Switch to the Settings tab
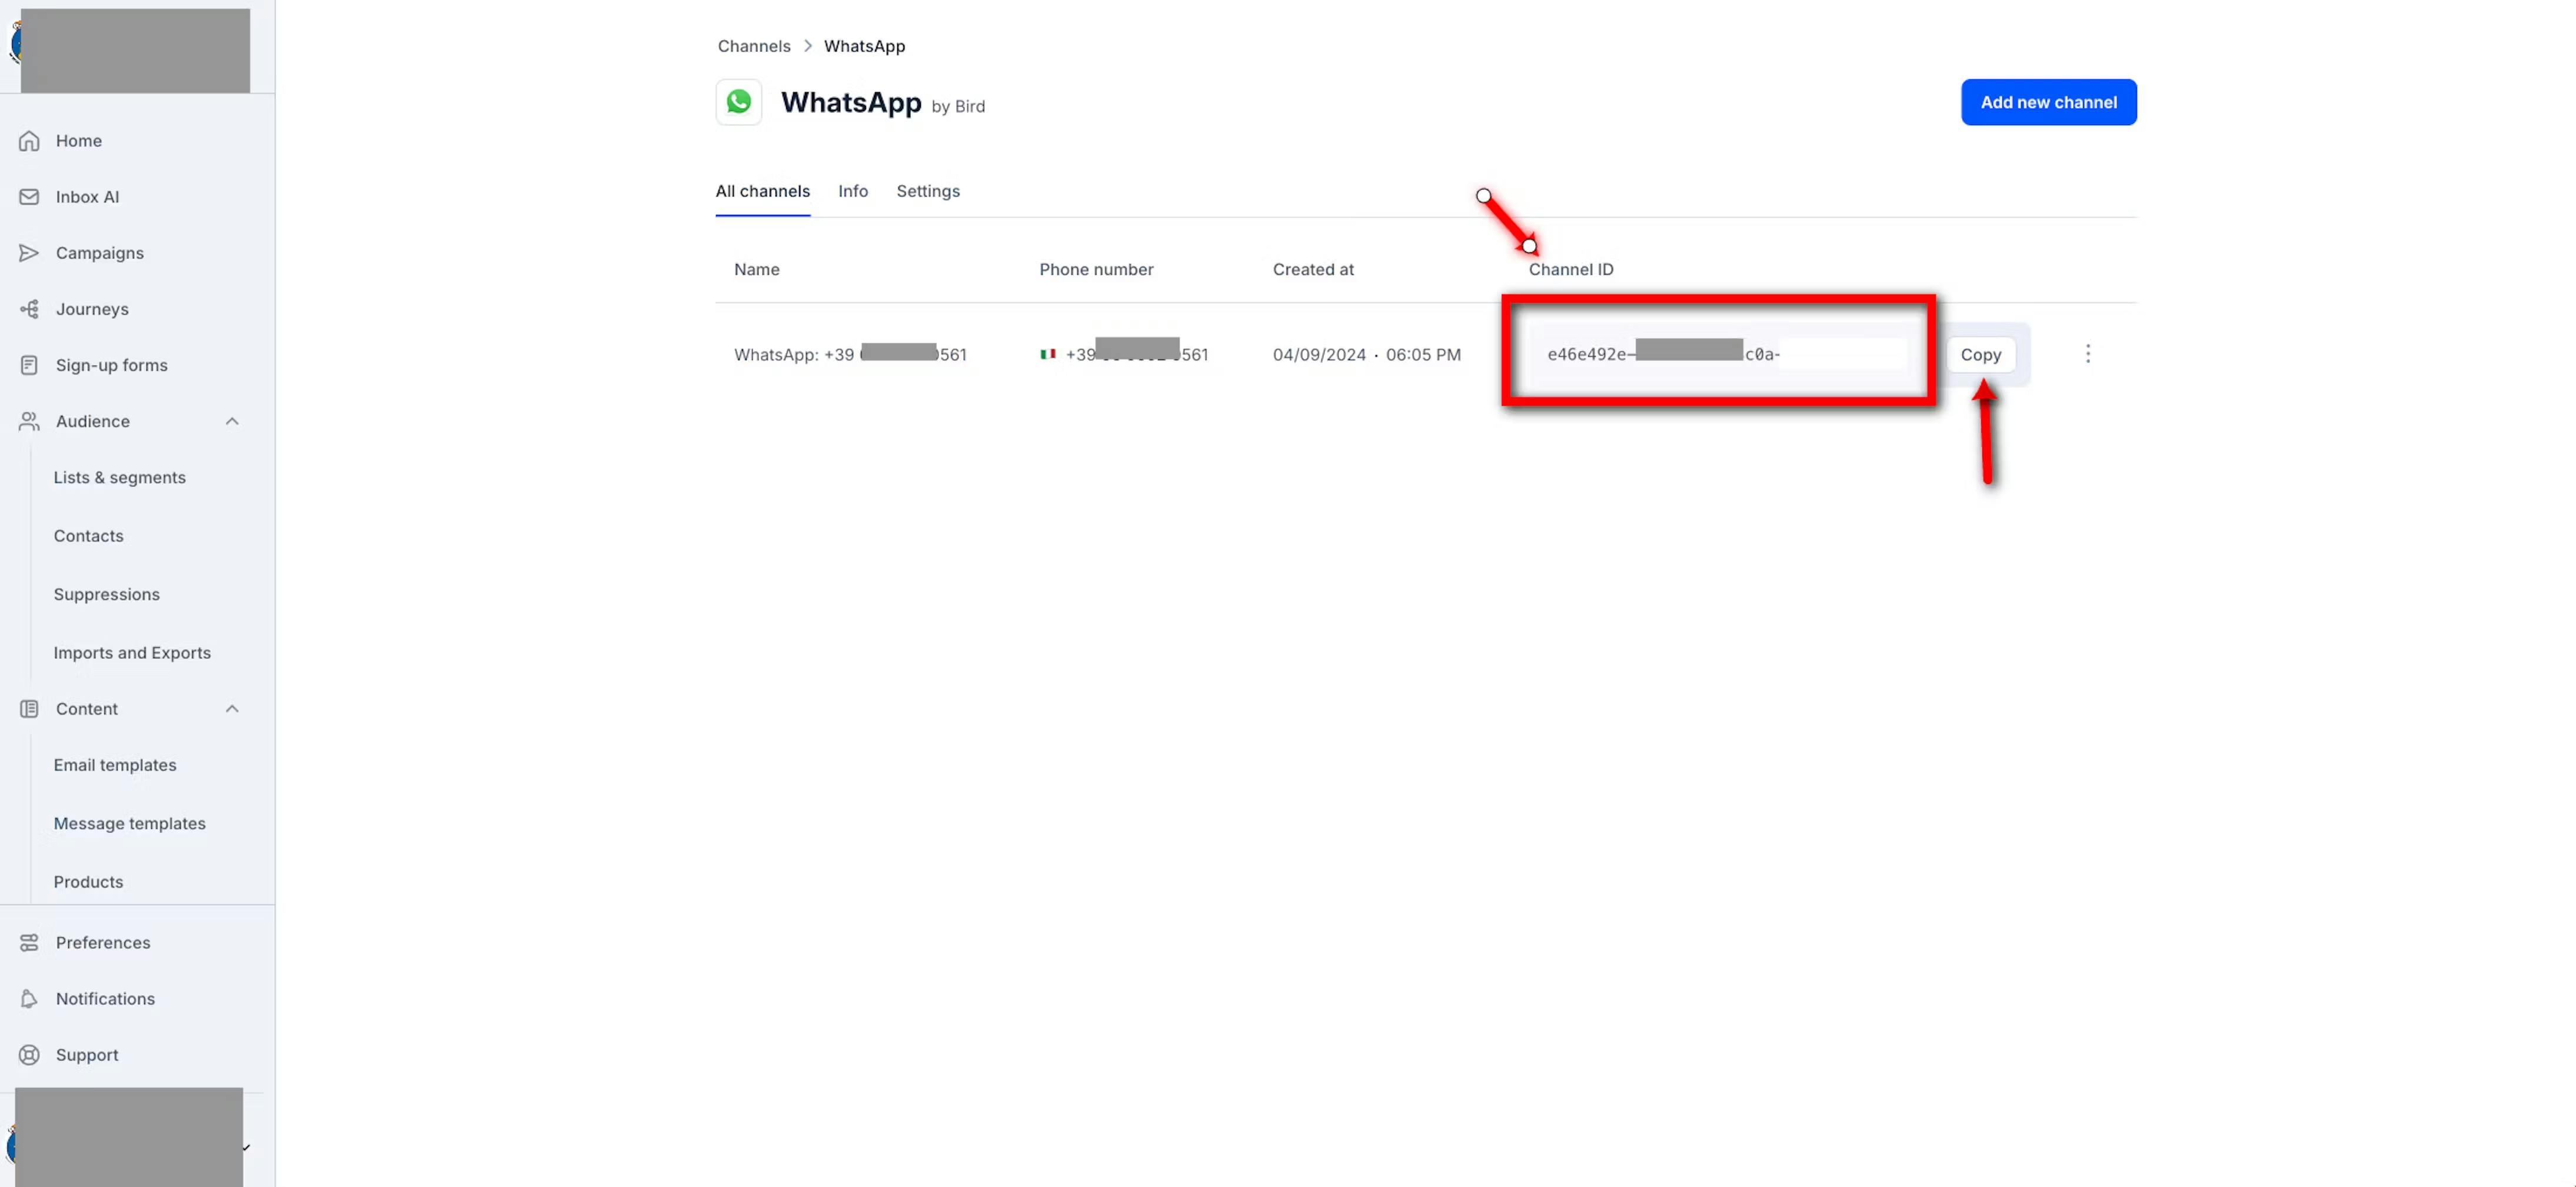2576x1187 pixels. pos(927,191)
